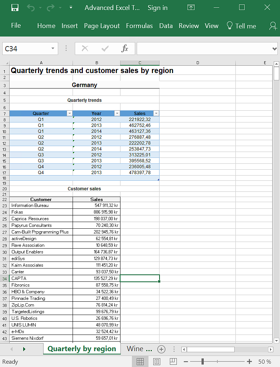Click the Redo arrow icon
The width and height of the screenshot is (280, 367).
tap(50, 8)
